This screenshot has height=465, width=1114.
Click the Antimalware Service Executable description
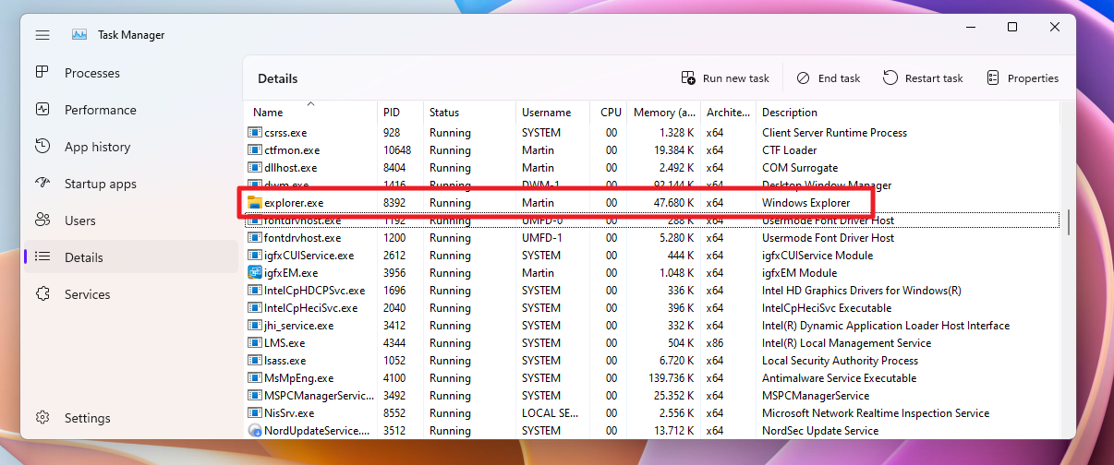[x=839, y=378]
